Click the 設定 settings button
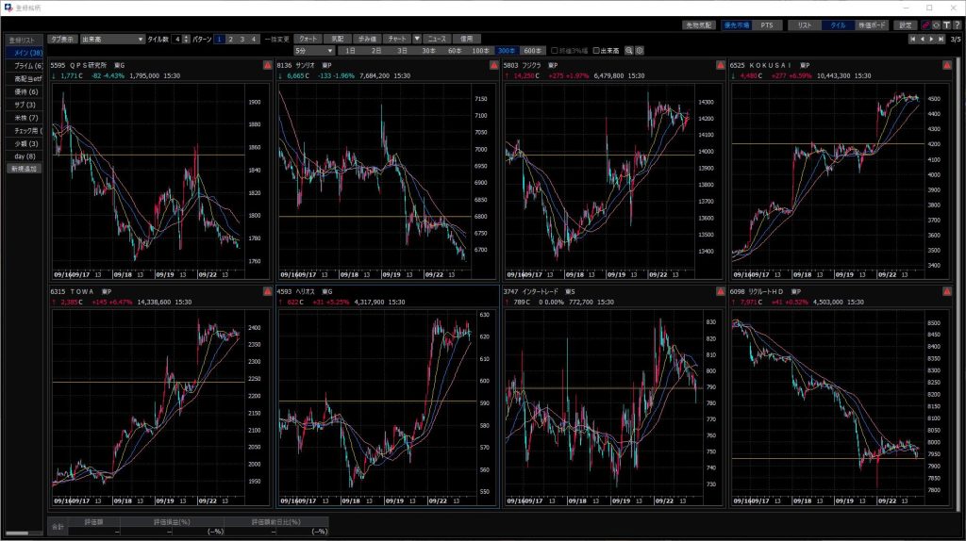This screenshot has width=966, height=541. 906,25
